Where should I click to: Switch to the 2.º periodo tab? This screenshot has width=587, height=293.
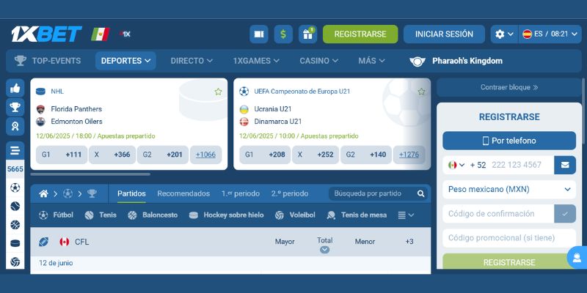click(x=290, y=193)
